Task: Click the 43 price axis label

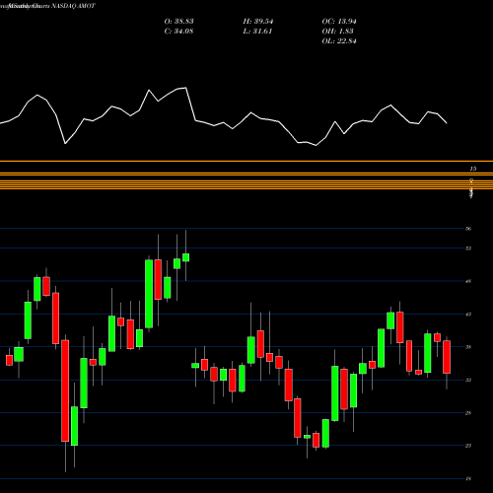Action: tap(468, 315)
